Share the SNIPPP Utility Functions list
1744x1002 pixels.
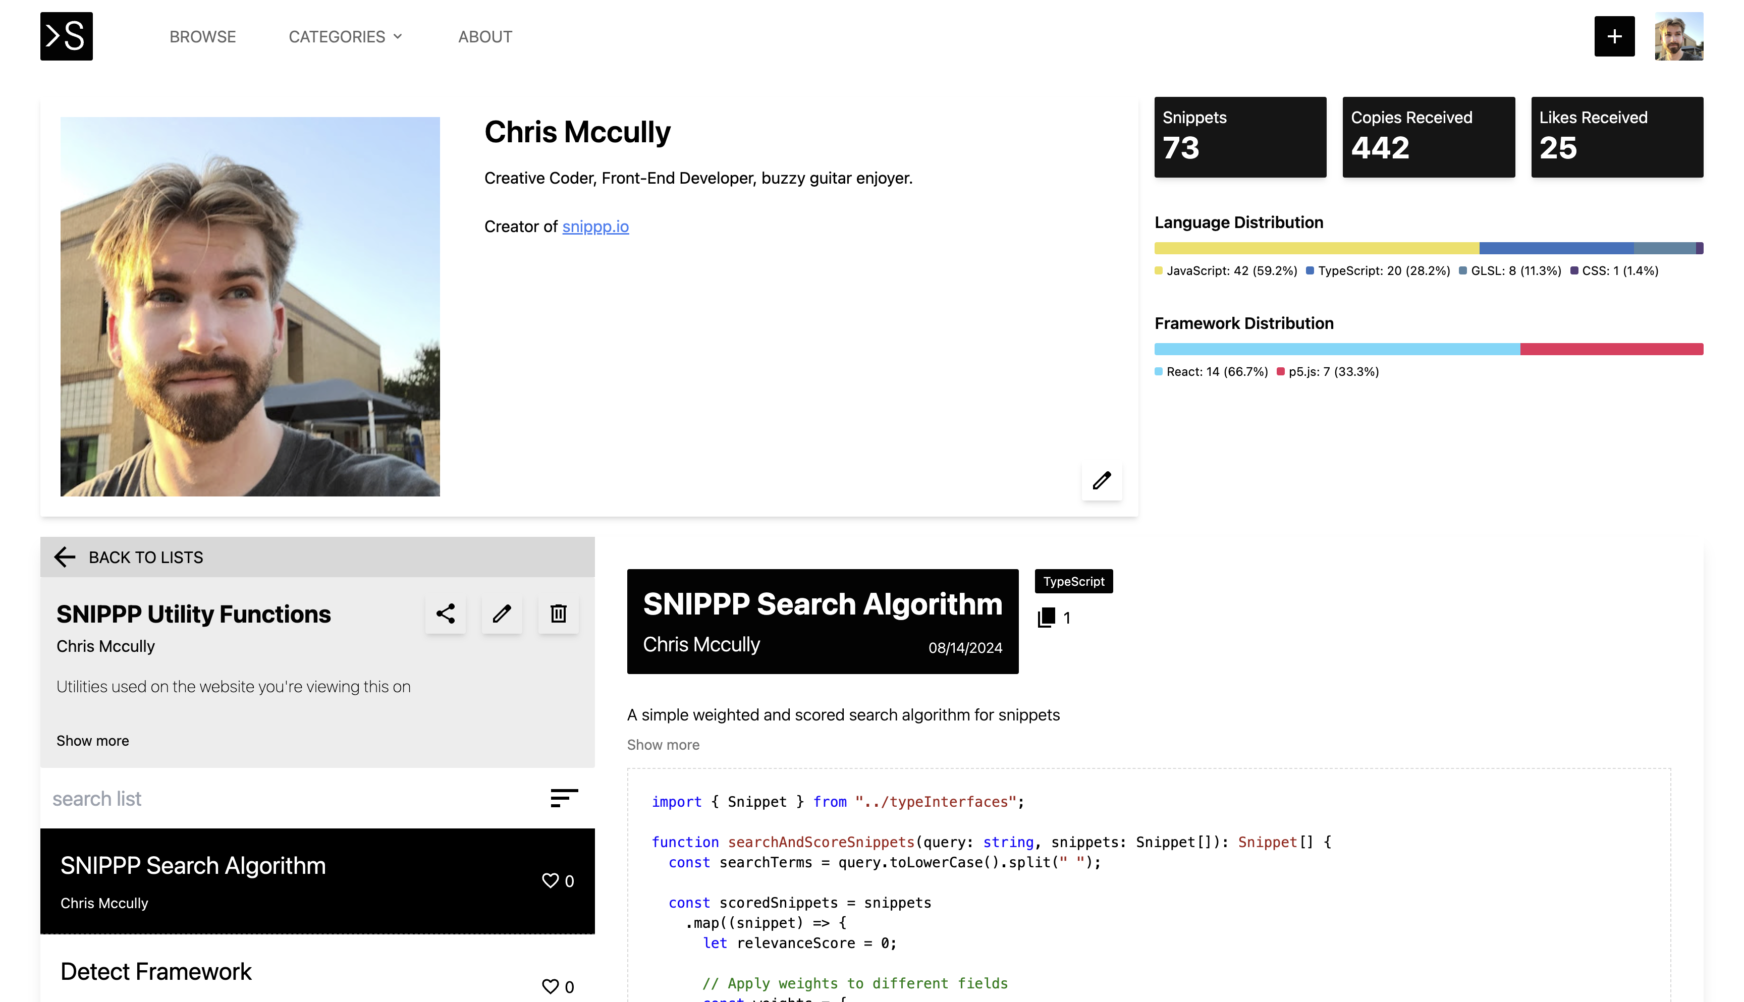[x=445, y=613]
